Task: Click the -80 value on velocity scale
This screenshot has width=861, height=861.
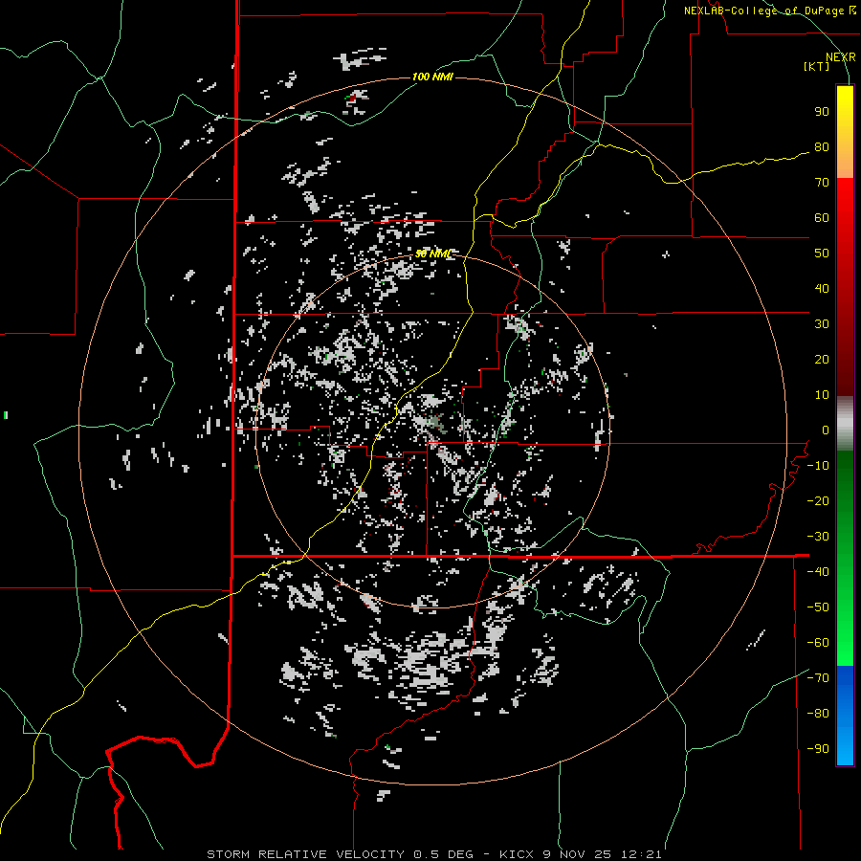Action: point(818,714)
